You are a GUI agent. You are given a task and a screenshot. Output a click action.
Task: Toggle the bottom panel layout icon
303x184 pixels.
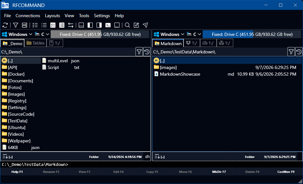click(81, 25)
